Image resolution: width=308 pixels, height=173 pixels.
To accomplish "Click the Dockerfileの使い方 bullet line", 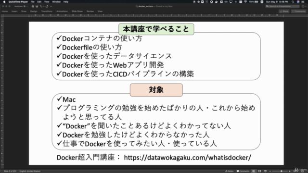I will click(x=89, y=47).
